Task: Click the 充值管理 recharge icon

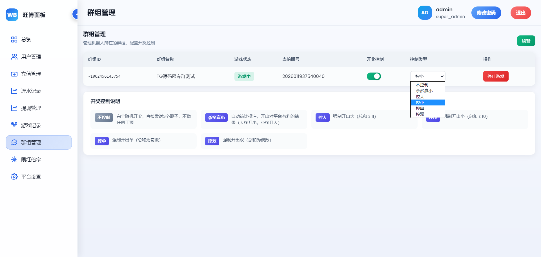Action: coord(14,74)
